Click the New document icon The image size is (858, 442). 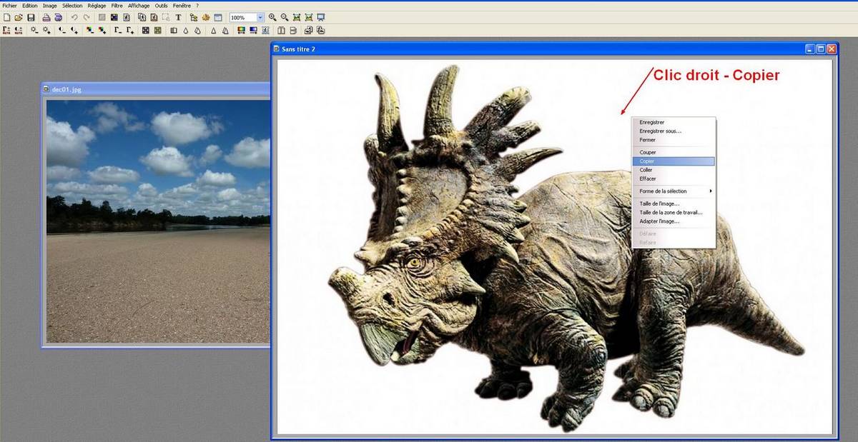(x=6, y=17)
